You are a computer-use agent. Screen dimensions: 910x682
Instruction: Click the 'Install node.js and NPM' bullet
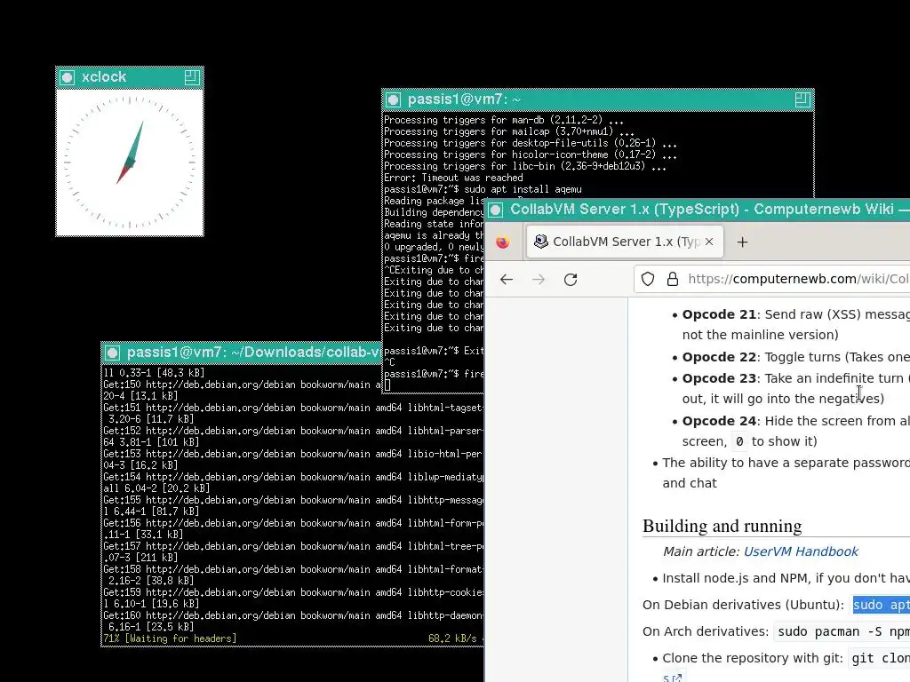pyautogui.click(x=786, y=578)
